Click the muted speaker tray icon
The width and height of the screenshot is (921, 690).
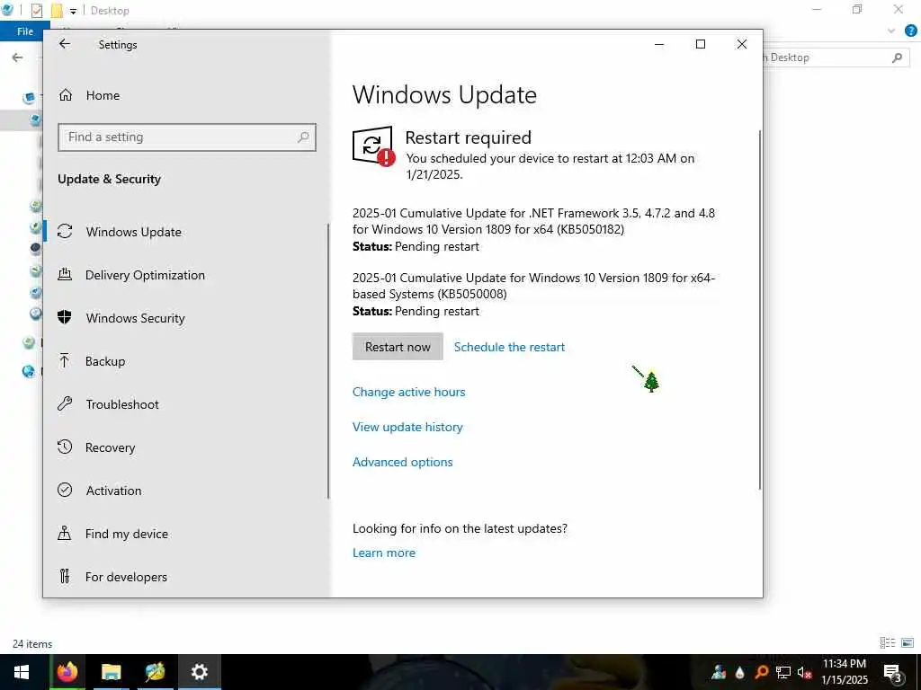[804, 672]
